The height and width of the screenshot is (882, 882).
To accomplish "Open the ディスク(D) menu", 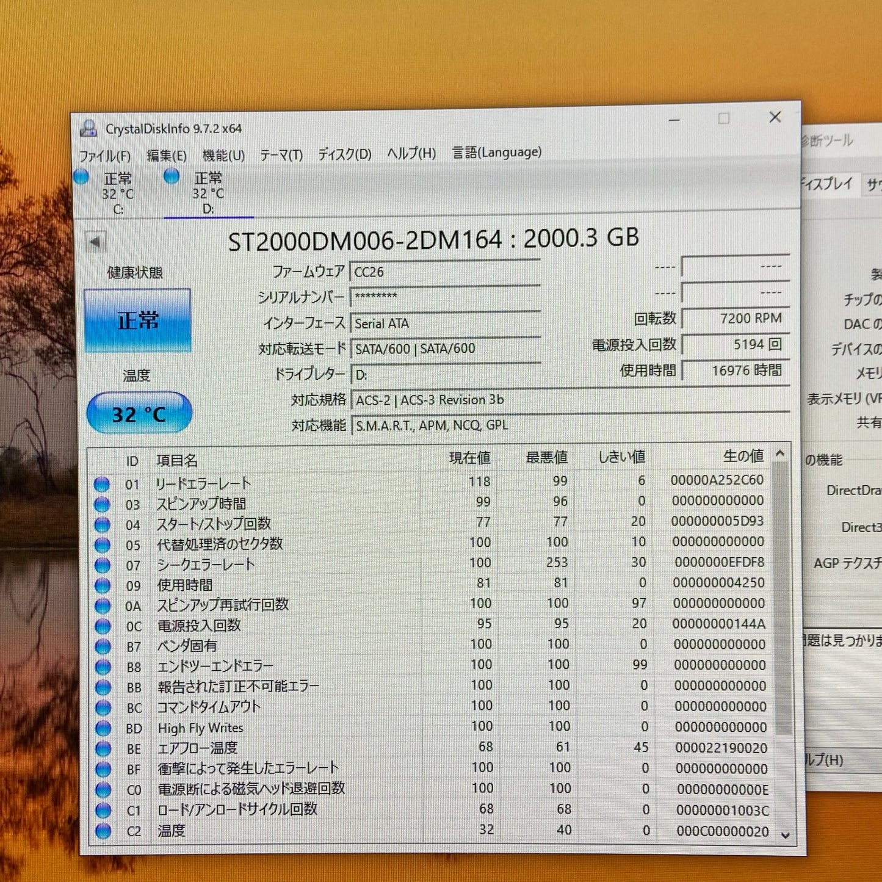I will (345, 154).
